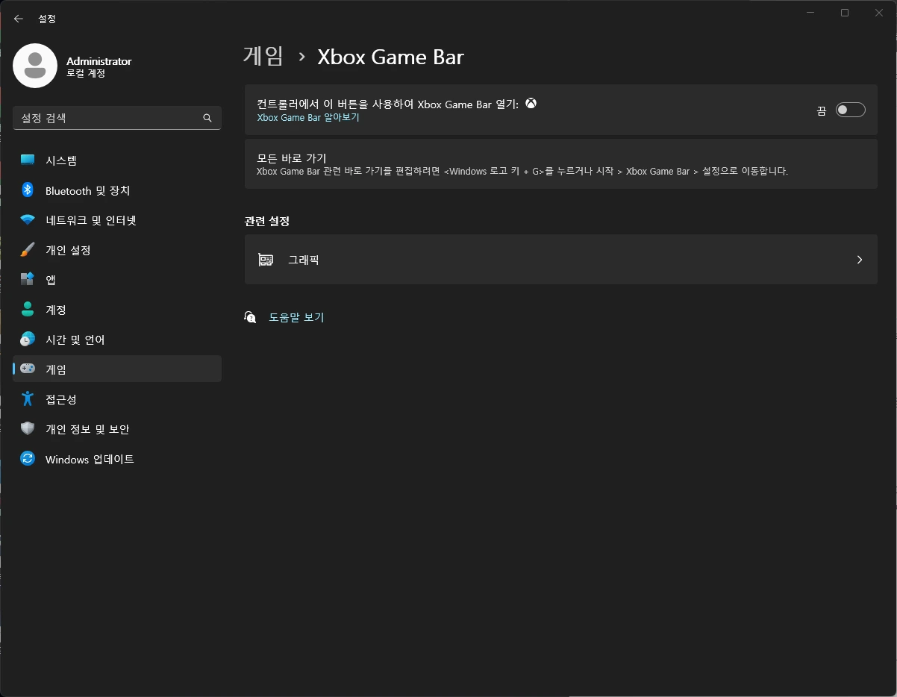Click the 게임 controller icon
The width and height of the screenshot is (897, 697).
point(28,369)
